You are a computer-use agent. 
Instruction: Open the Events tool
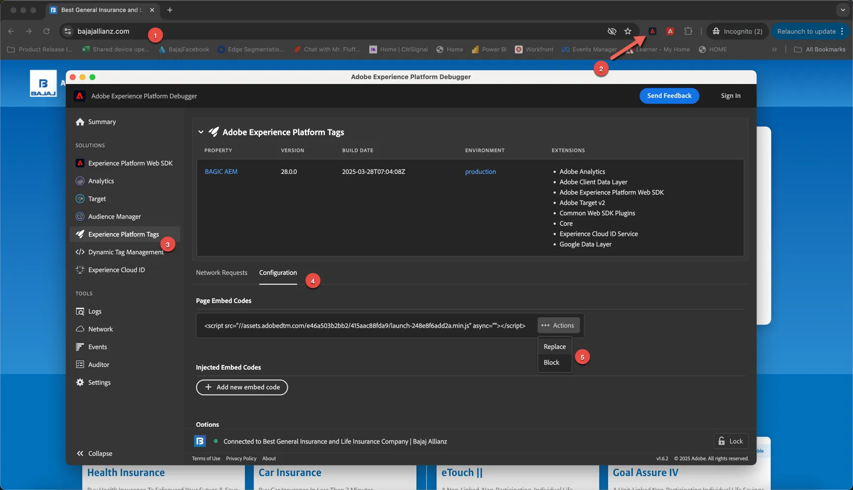point(92,347)
